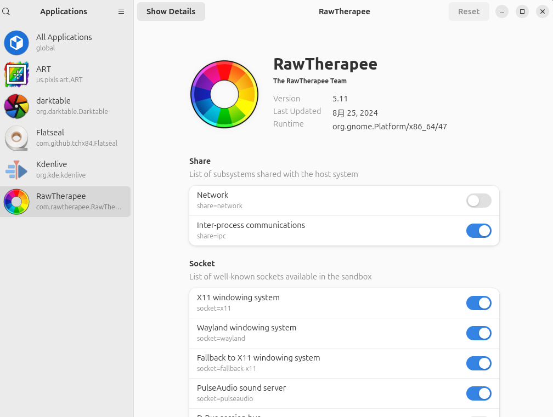Click the socket=pulseaudio subtitle text
The image size is (553, 417).
225,399
